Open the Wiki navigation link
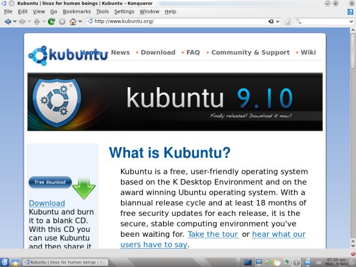The image size is (356, 267). click(308, 52)
